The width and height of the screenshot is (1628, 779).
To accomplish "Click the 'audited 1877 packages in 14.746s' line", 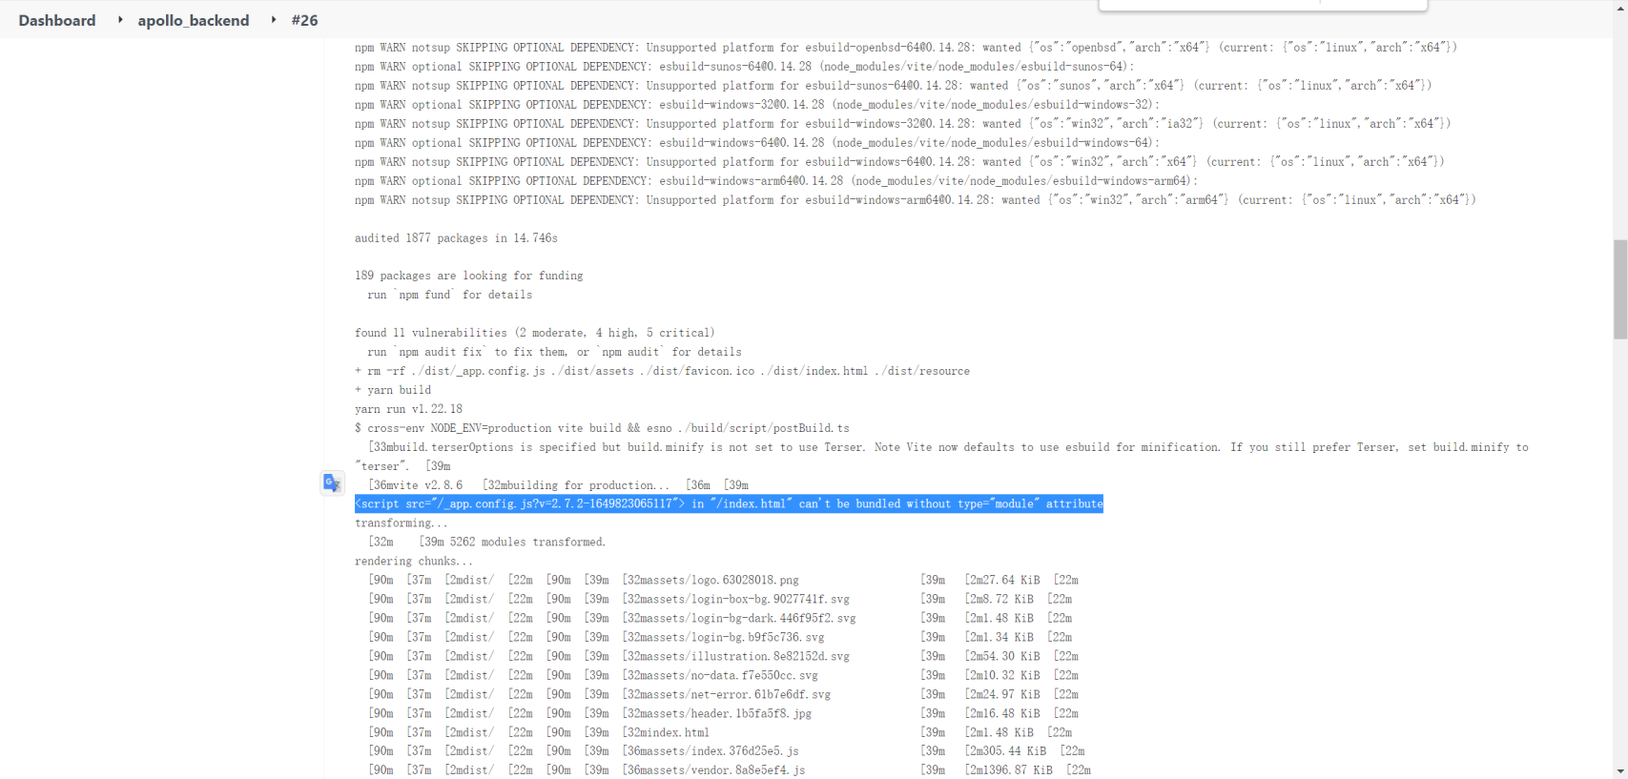I will (x=456, y=237).
